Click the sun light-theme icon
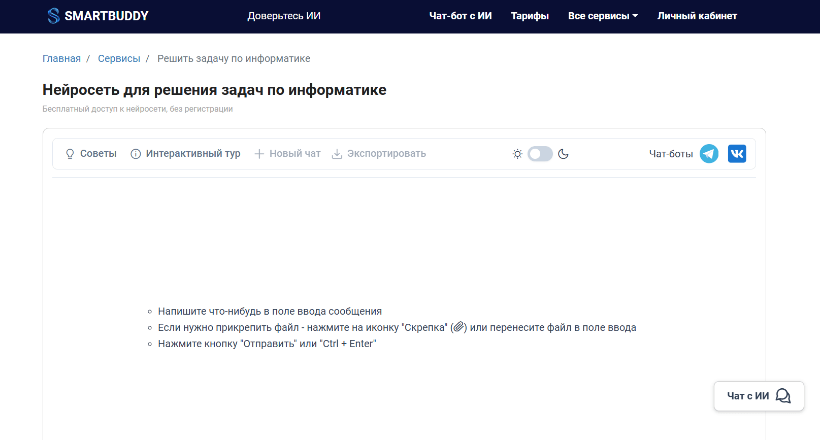Image resolution: width=820 pixels, height=440 pixels. point(517,154)
